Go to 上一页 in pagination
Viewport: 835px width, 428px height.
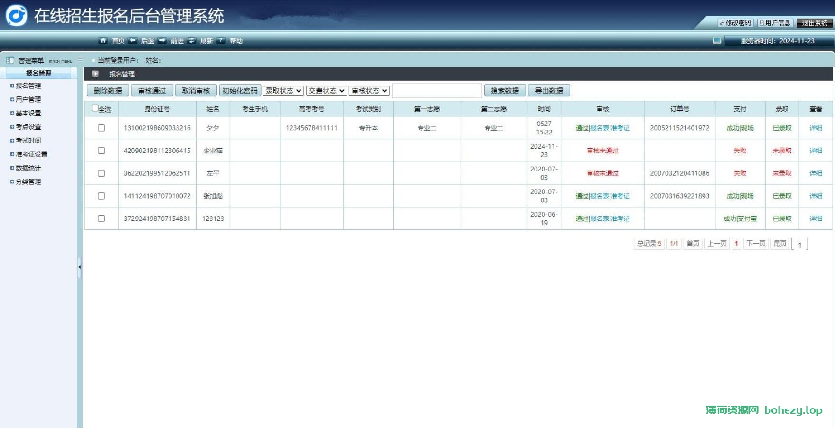click(x=717, y=243)
